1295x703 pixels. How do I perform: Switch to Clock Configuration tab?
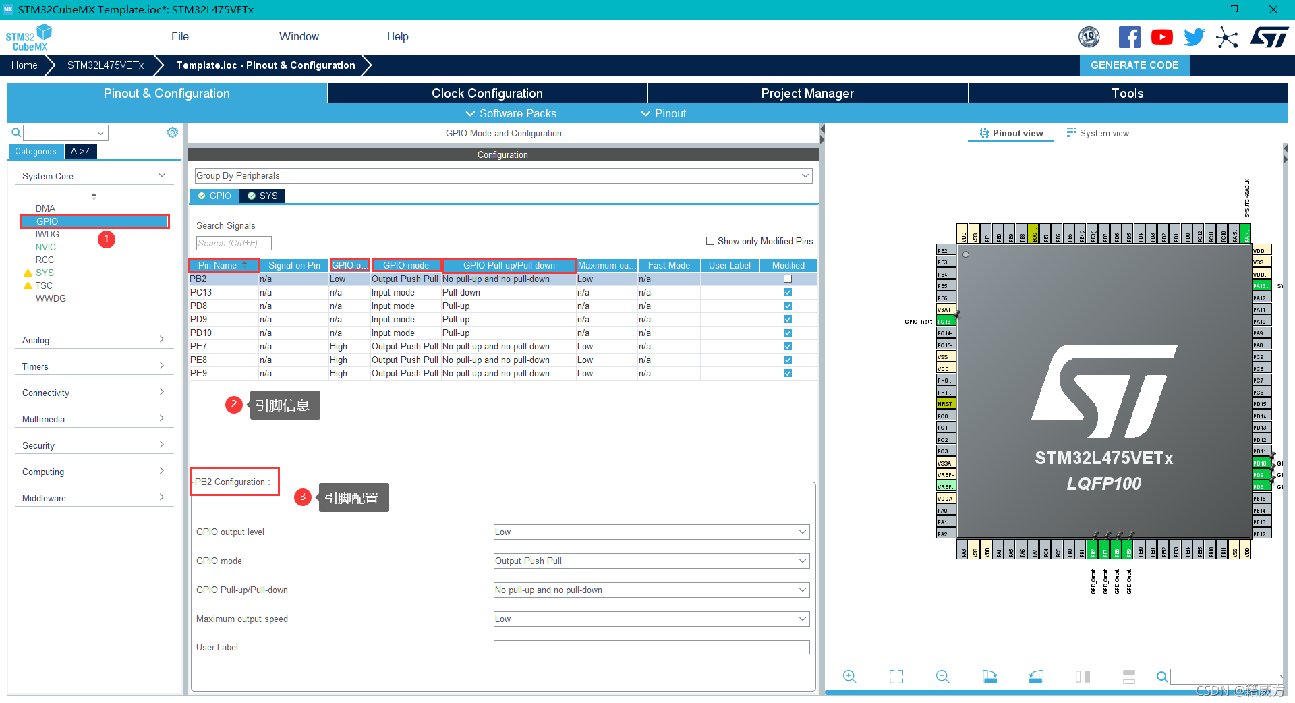click(487, 93)
